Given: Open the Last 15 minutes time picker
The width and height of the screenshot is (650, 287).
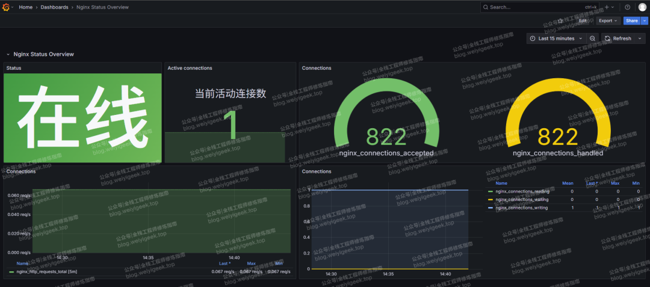Looking at the screenshot, I should [x=556, y=39].
